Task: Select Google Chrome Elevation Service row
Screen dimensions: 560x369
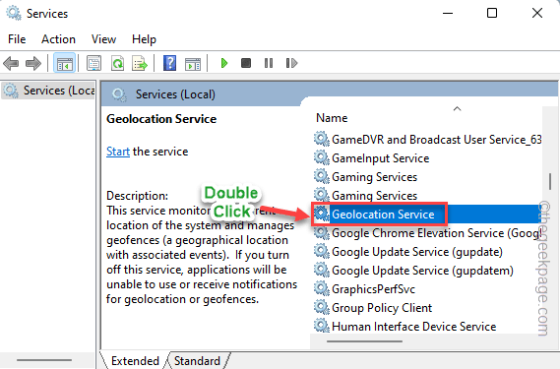Action: [x=427, y=233]
